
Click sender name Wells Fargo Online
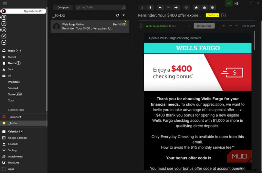pyautogui.click(x=157, y=26)
